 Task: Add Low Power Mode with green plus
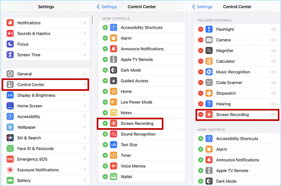point(105,102)
